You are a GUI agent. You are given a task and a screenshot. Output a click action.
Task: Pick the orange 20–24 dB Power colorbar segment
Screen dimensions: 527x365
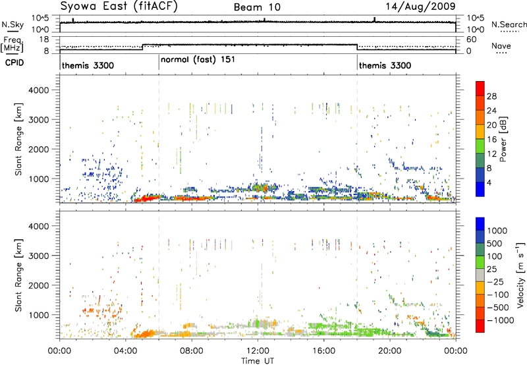[x=480, y=117]
